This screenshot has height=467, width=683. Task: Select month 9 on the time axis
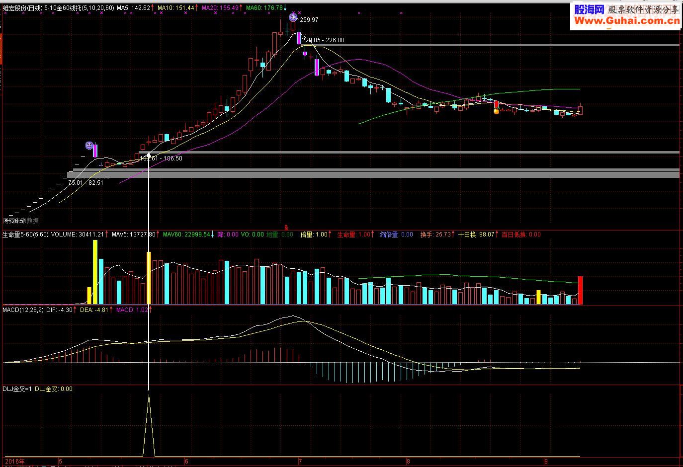pyautogui.click(x=545, y=462)
